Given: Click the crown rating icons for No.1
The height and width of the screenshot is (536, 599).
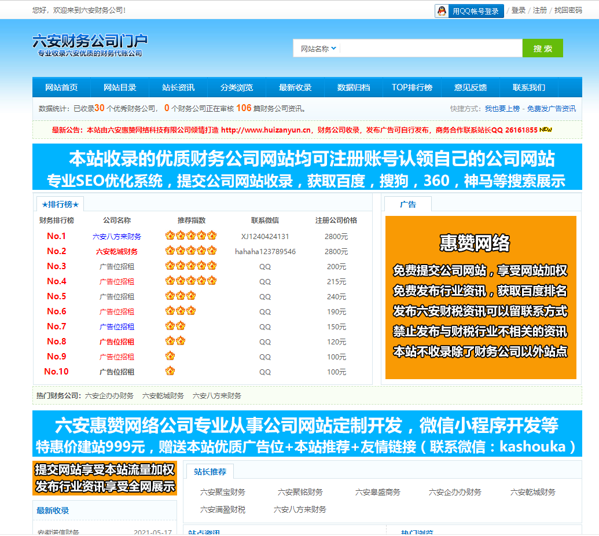Looking at the screenshot, I should coord(190,236).
